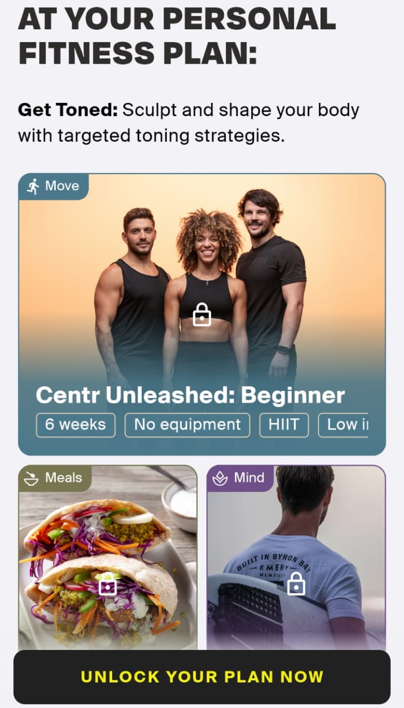The width and height of the screenshot is (404, 708).
Task: Click the lotus icon beside Mind
Action: tap(220, 478)
